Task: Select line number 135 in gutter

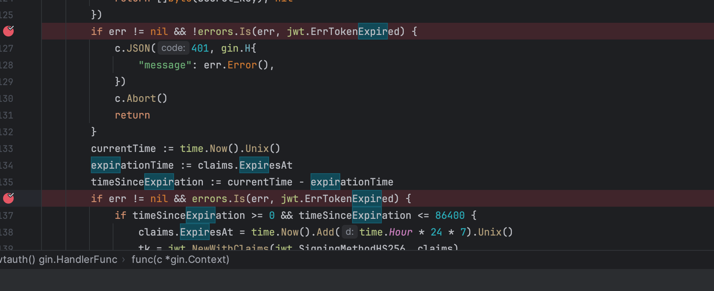Action: (x=6, y=182)
